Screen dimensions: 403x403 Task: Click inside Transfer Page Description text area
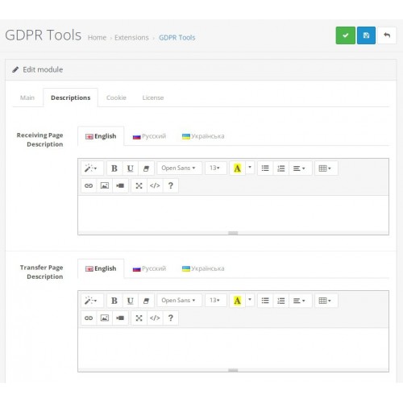click(x=233, y=347)
